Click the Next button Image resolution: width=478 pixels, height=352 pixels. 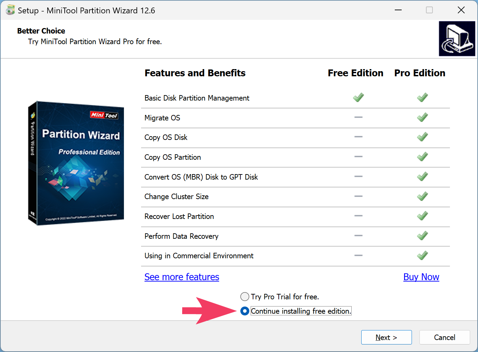point(387,337)
